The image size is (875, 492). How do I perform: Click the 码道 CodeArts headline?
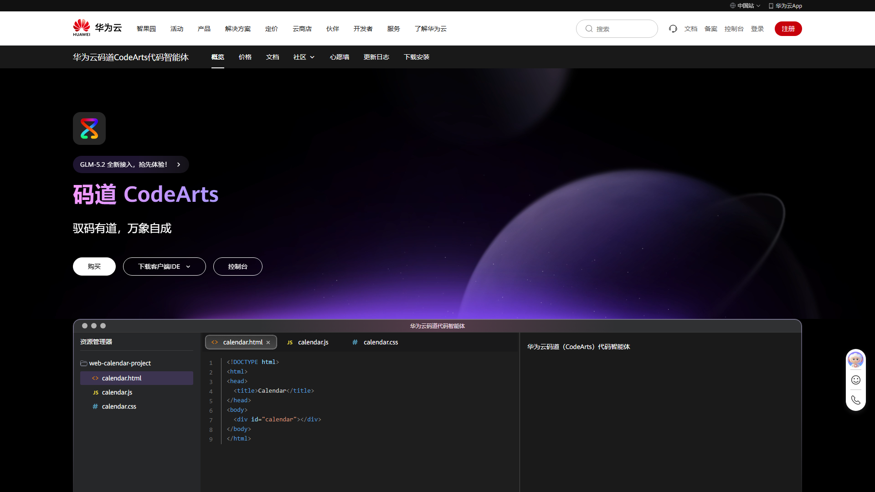pos(146,195)
